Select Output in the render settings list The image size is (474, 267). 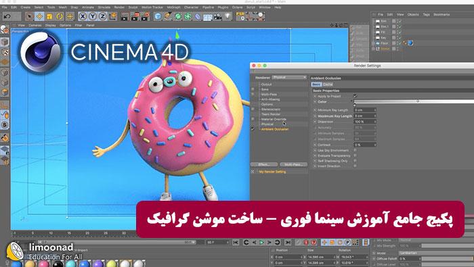coord(266,84)
